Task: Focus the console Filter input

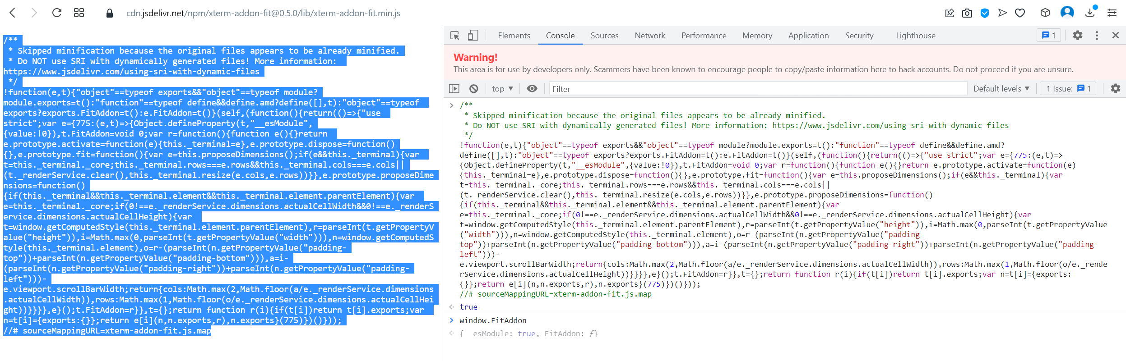Action: point(757,89)
